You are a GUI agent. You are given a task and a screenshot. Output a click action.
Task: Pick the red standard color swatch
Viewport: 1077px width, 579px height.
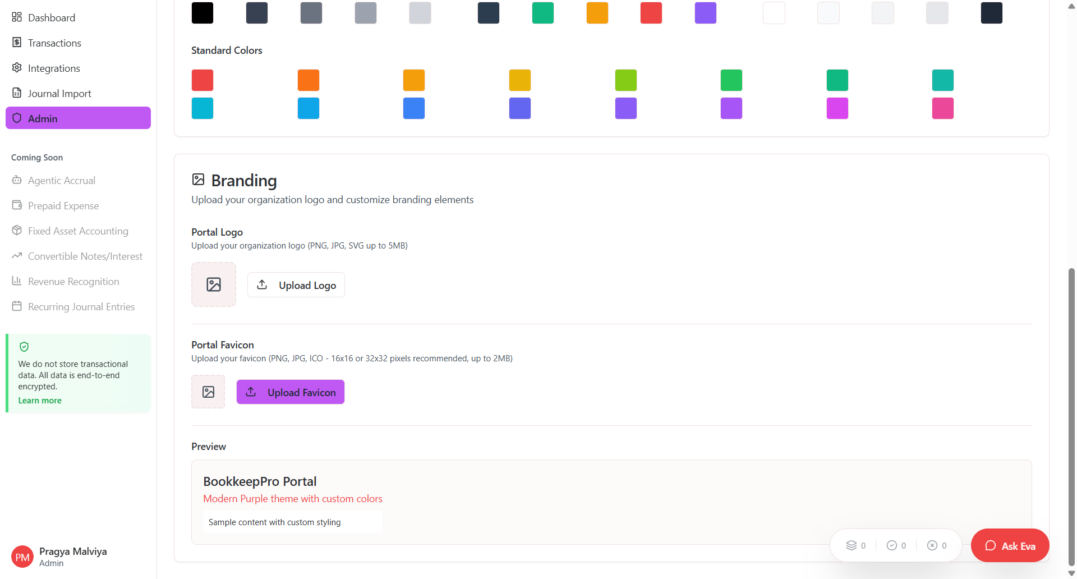(x=202, y=80)
